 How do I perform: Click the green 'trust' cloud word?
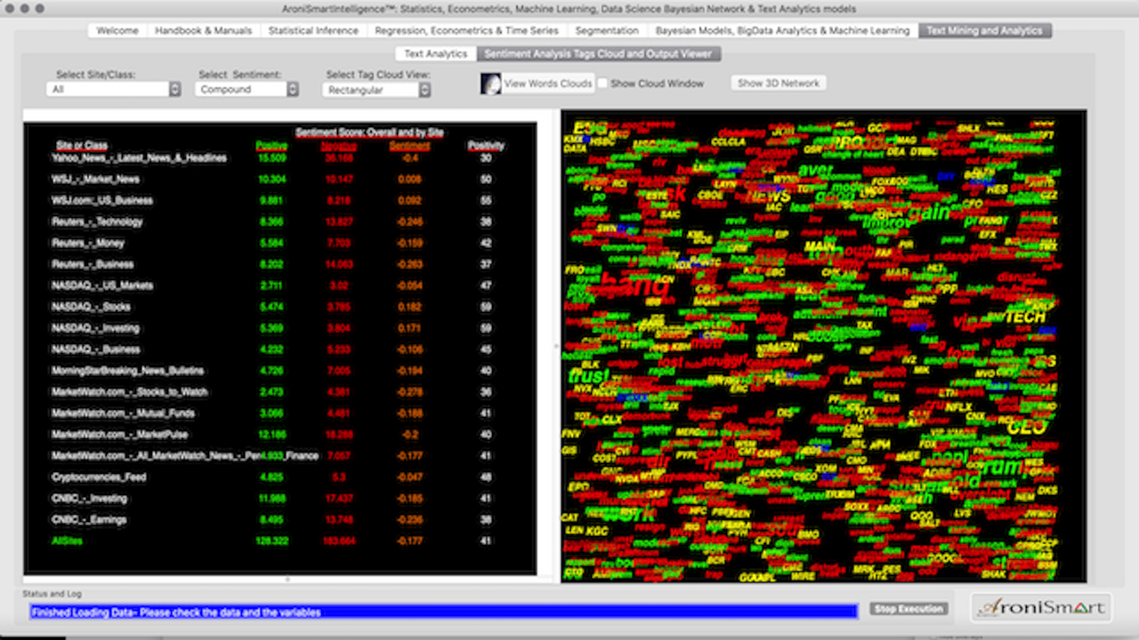[x=588, y=376]
